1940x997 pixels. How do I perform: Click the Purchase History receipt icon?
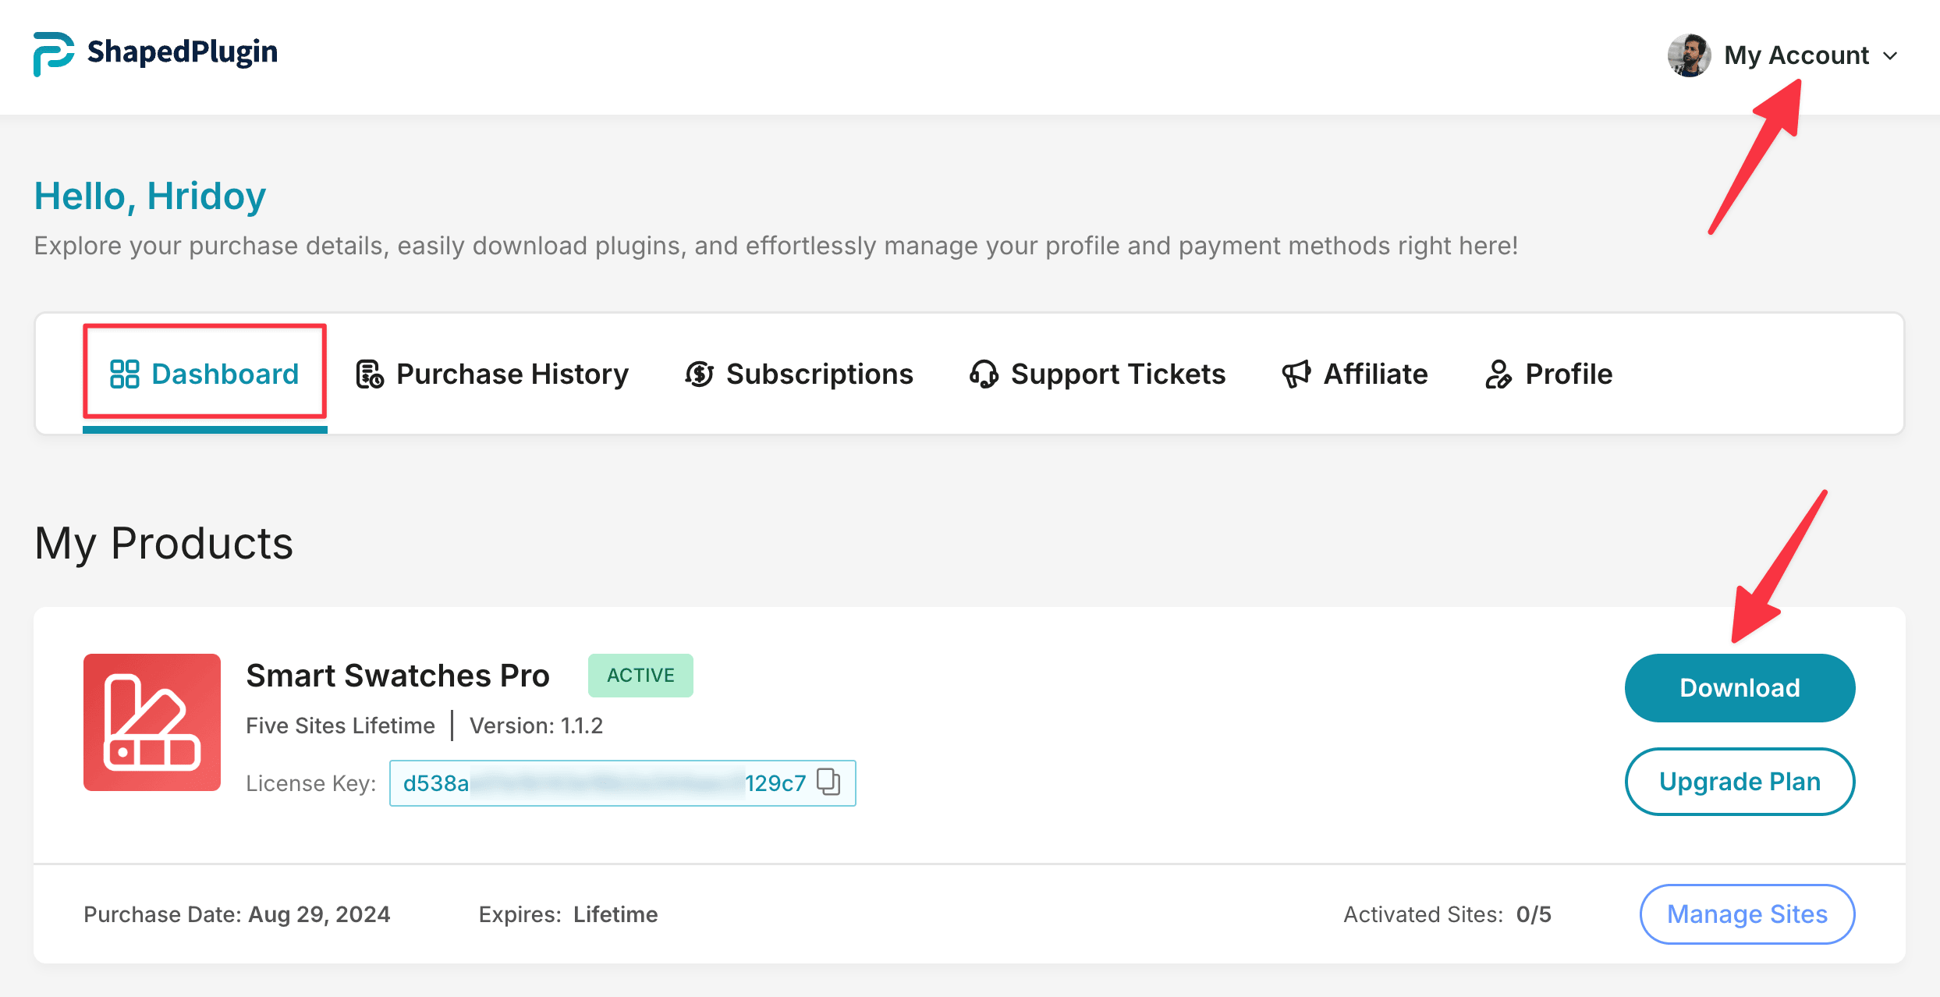pos(370,374)
